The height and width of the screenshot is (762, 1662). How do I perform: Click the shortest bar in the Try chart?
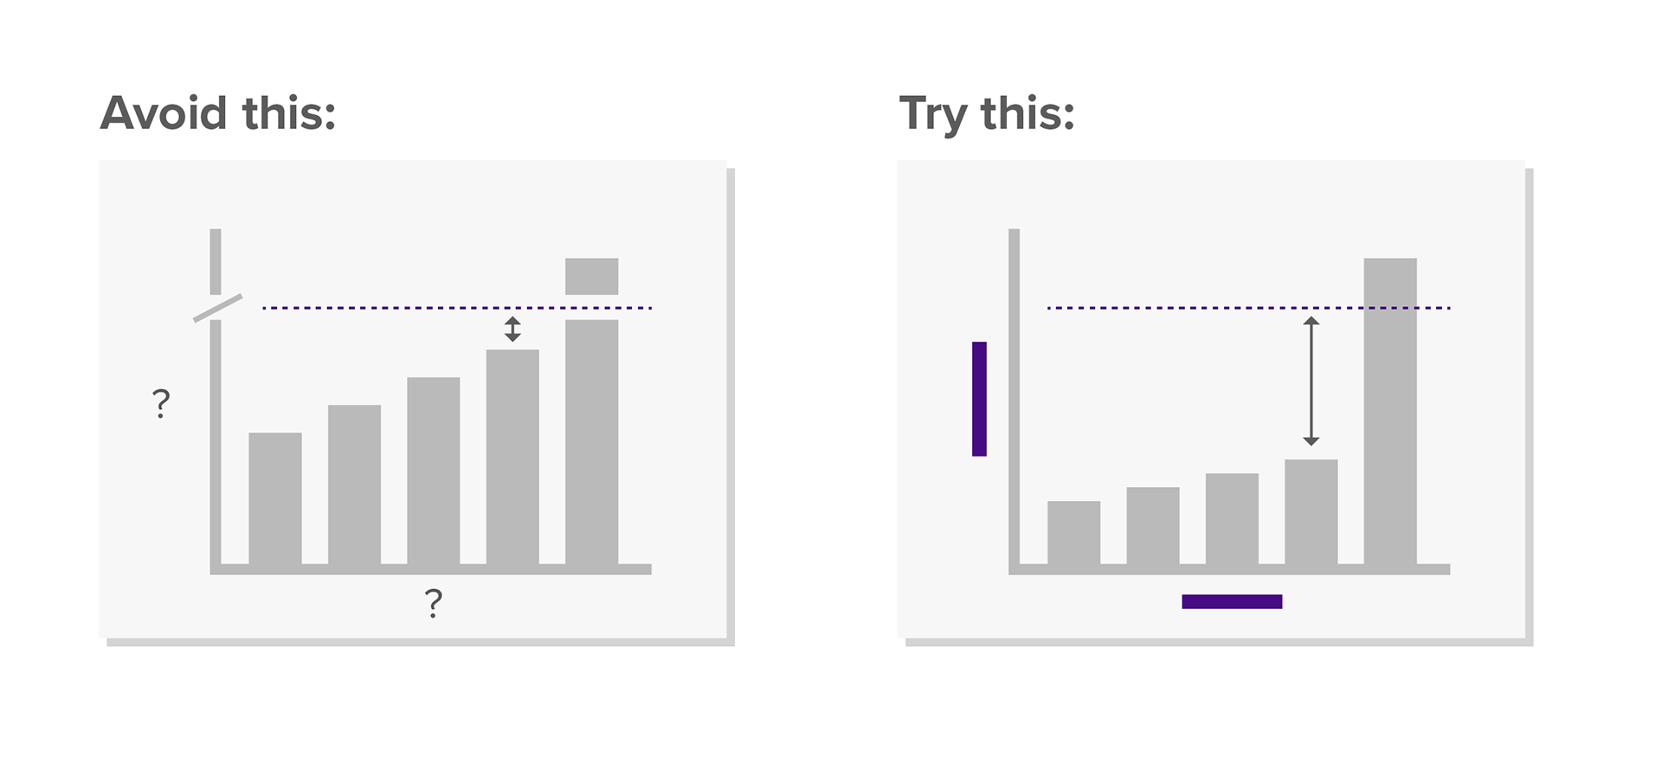(x=1074, y=533)
